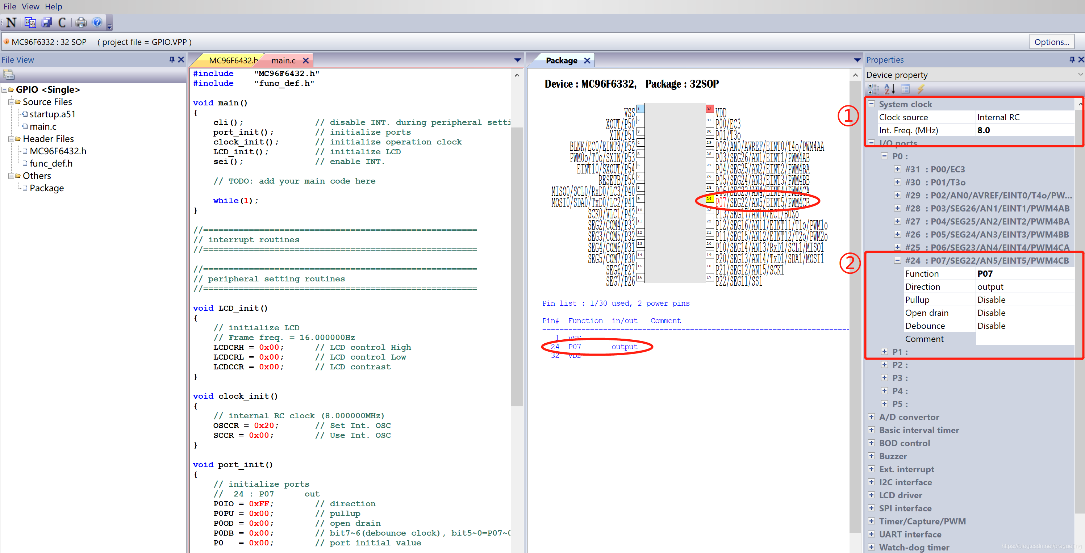Viewport: 1085px width, 553px height.
Task: Click the Int. Freq. value 8.0
Action: [x=1025, y=130]
